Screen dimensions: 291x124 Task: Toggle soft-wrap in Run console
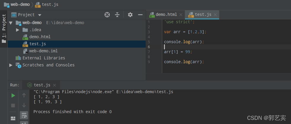[x=24, y=115]
